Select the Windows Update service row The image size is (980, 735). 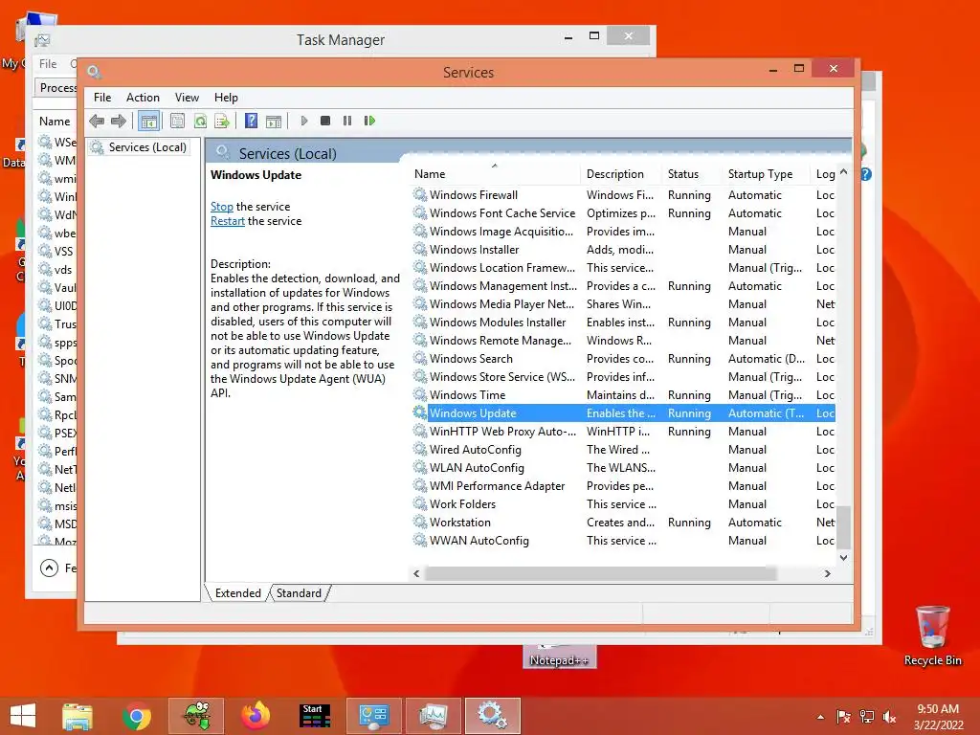(623, 413)
